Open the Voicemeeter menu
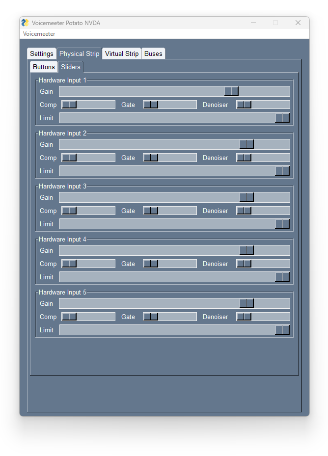Screen dimensions: 328x456 [x=39, y=34]
